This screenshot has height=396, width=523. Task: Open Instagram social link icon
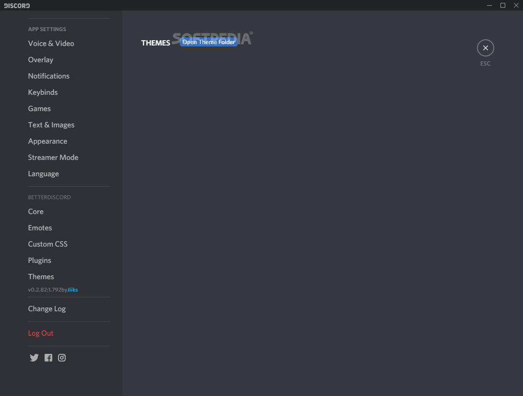point(62,358)
